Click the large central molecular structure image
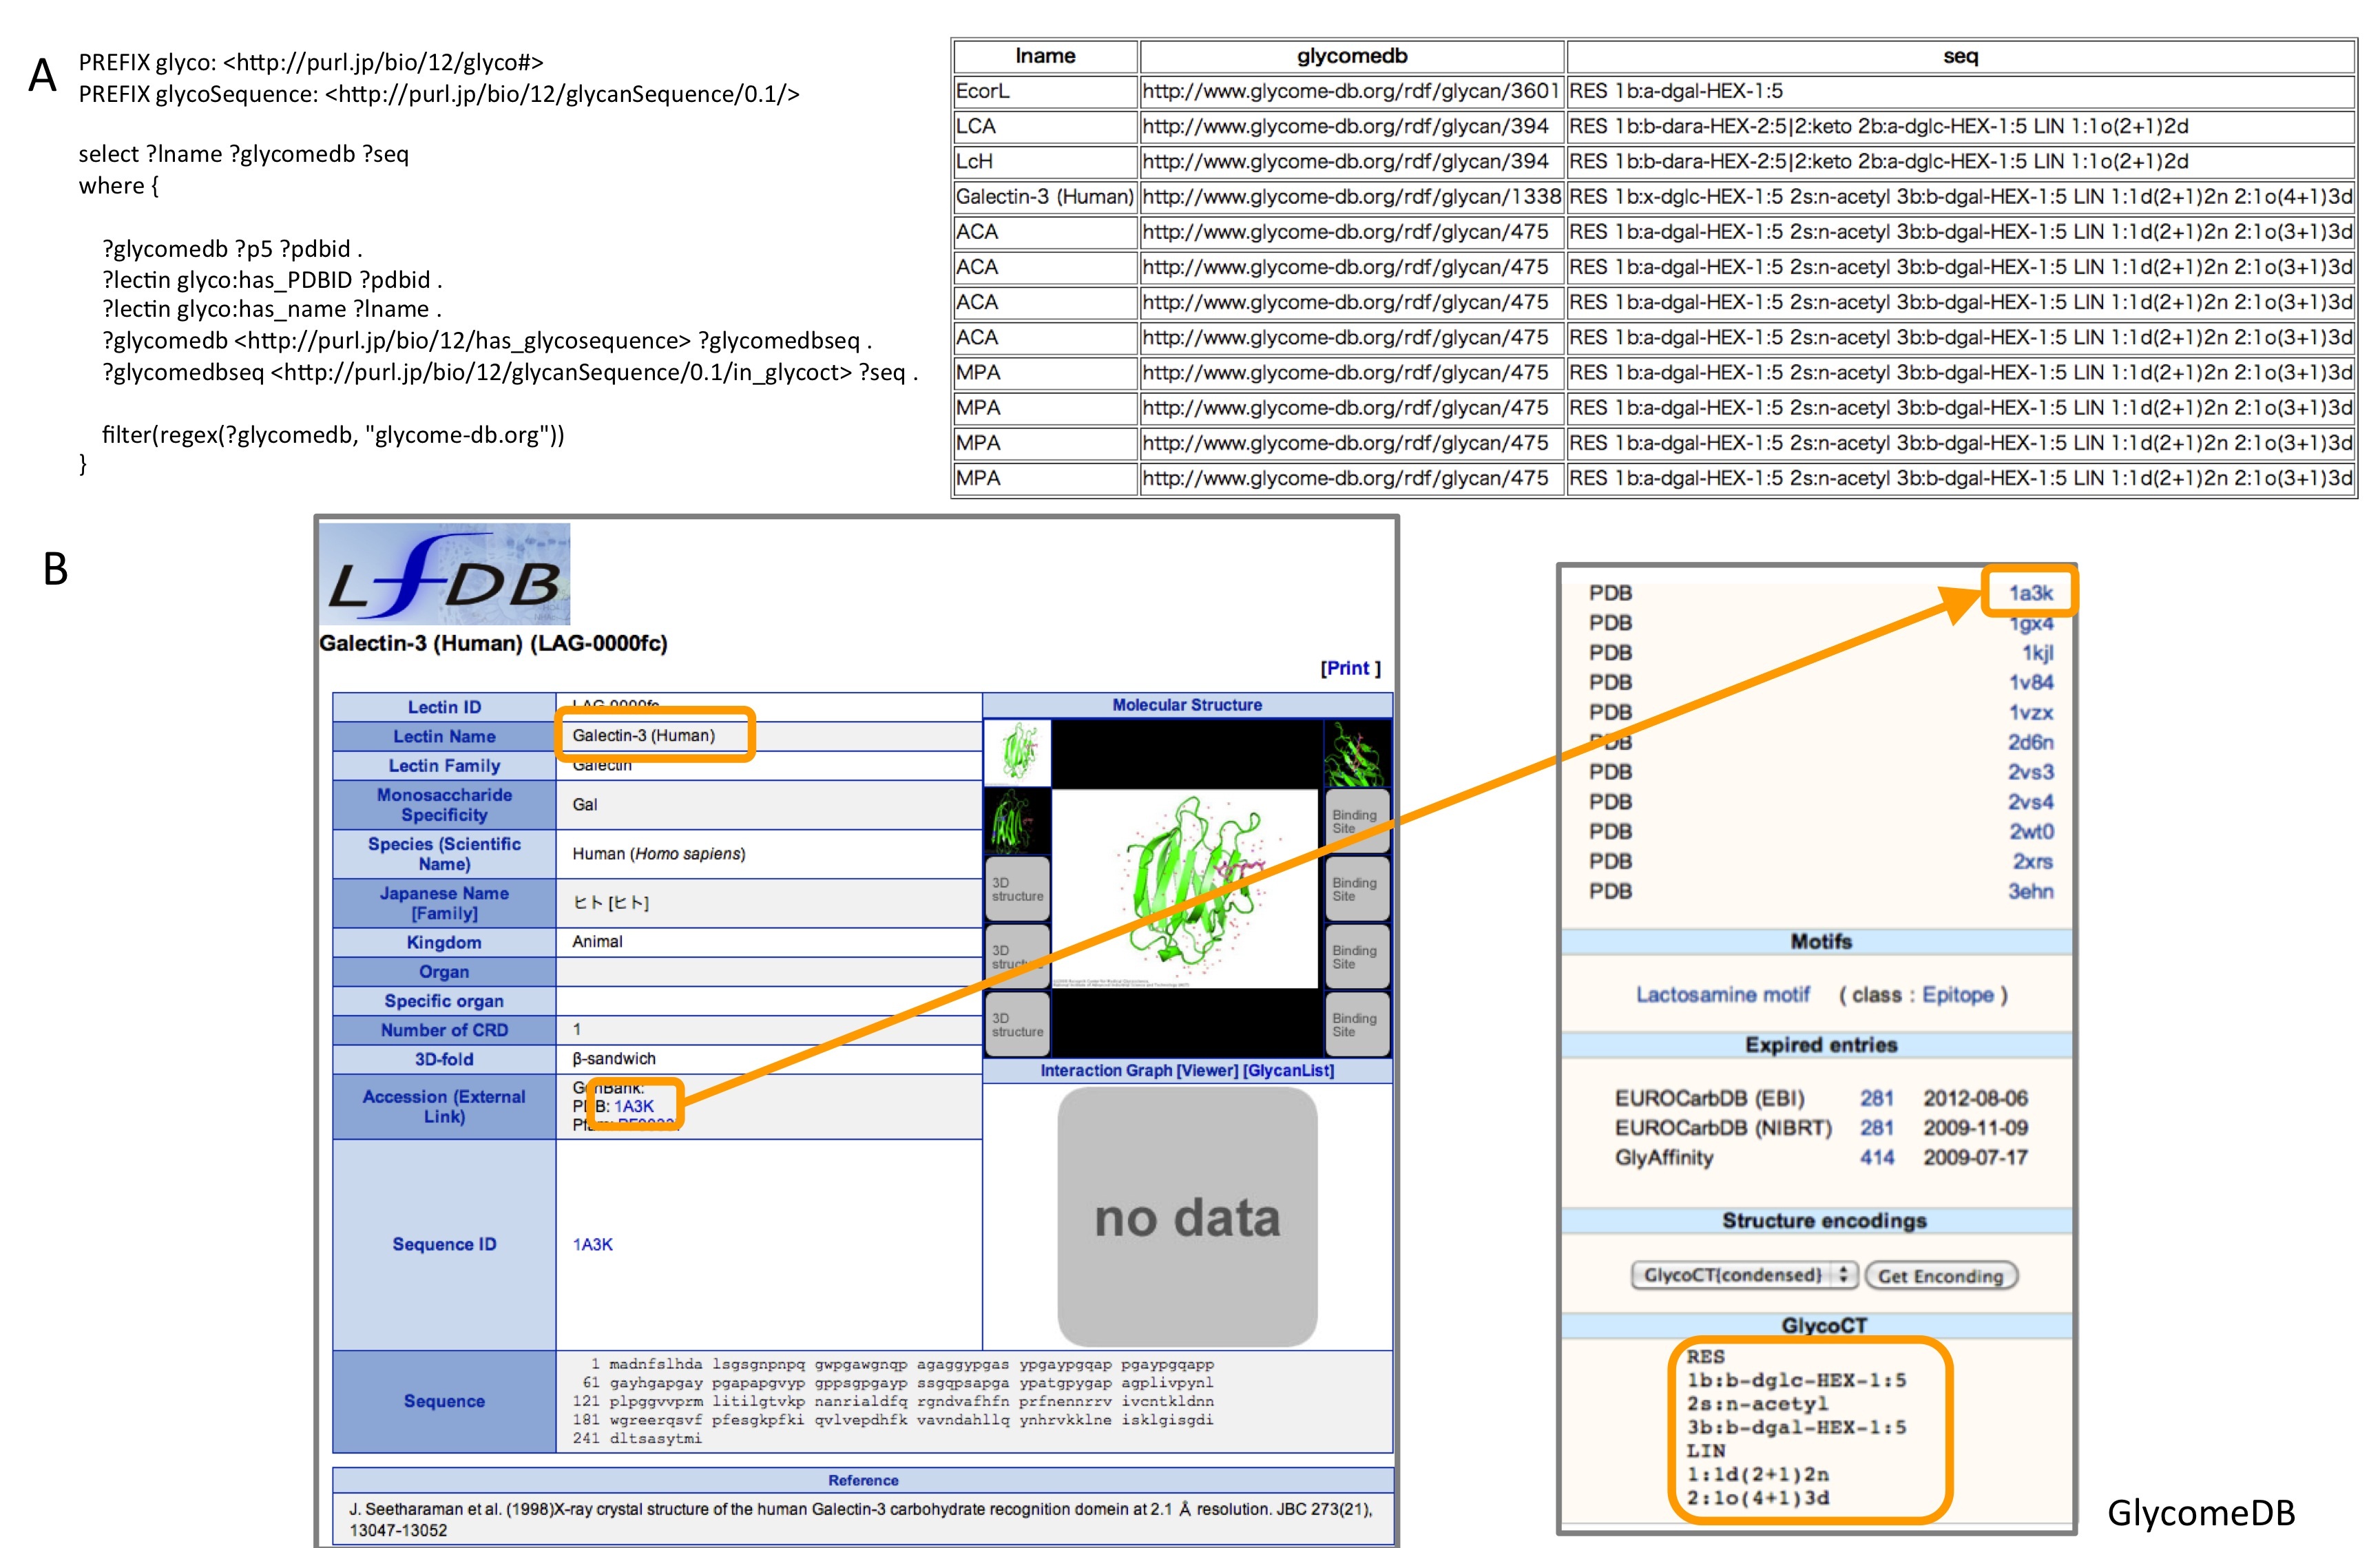Image resolution: width=2380 pixels, height=1548 pixels. point(1186,888)
